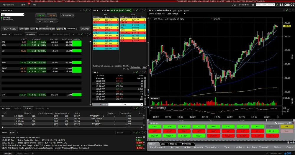
Task: Open font size adjustment (Aa) icon
Action: point(234,5)
